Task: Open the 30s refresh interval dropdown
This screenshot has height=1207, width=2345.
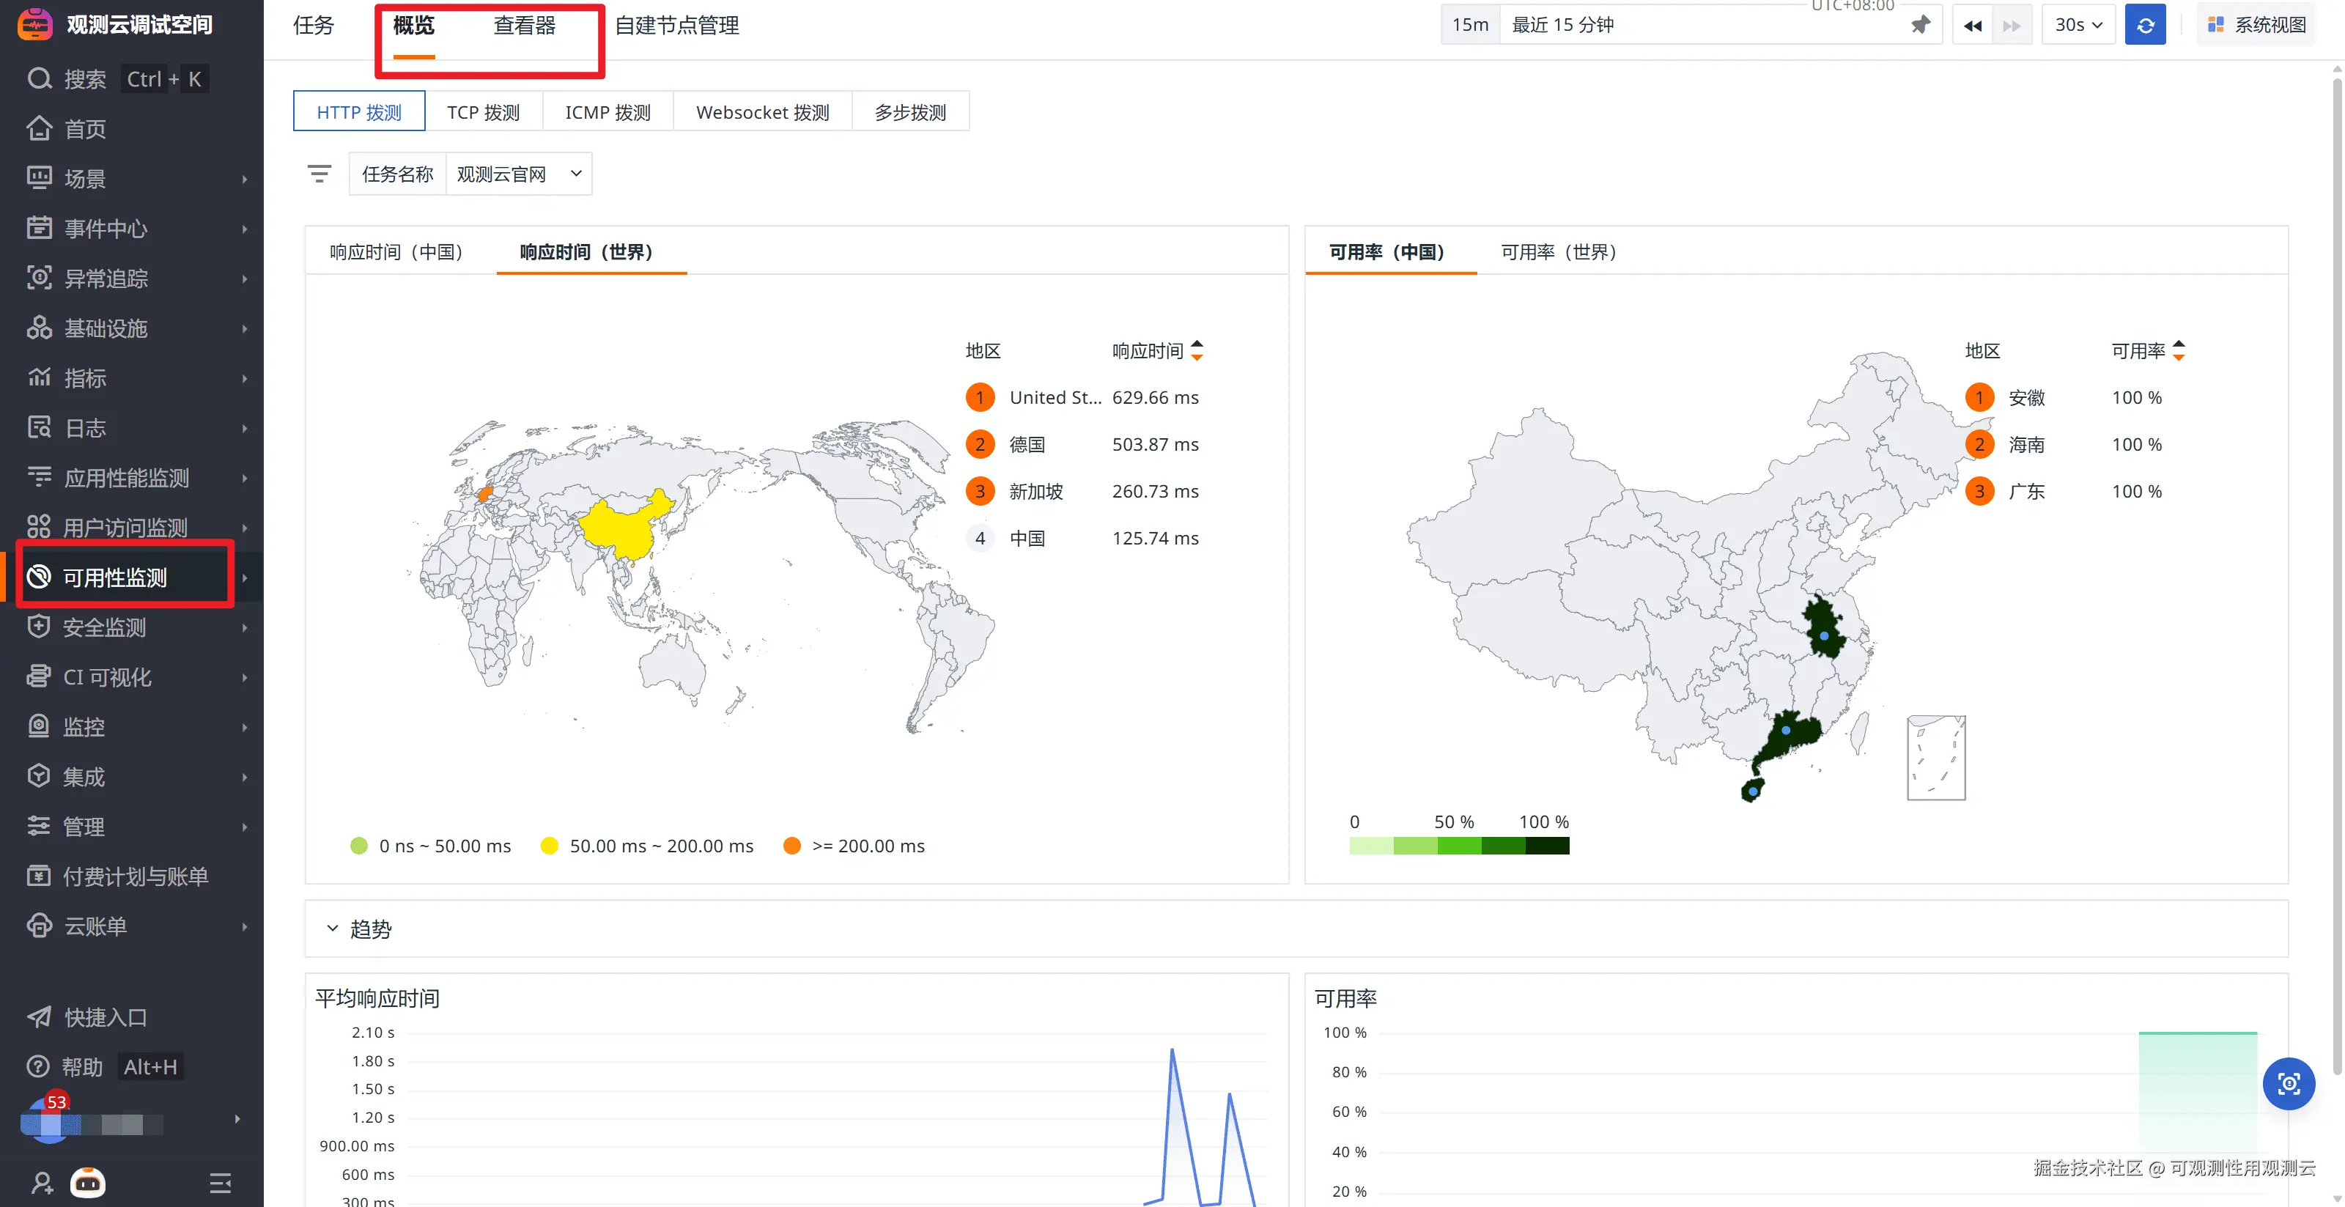Action: [2078, 25]
